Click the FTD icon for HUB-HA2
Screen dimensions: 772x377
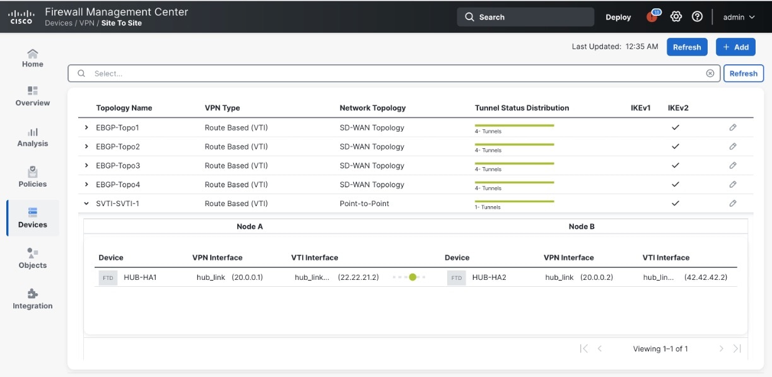[456, 277]
